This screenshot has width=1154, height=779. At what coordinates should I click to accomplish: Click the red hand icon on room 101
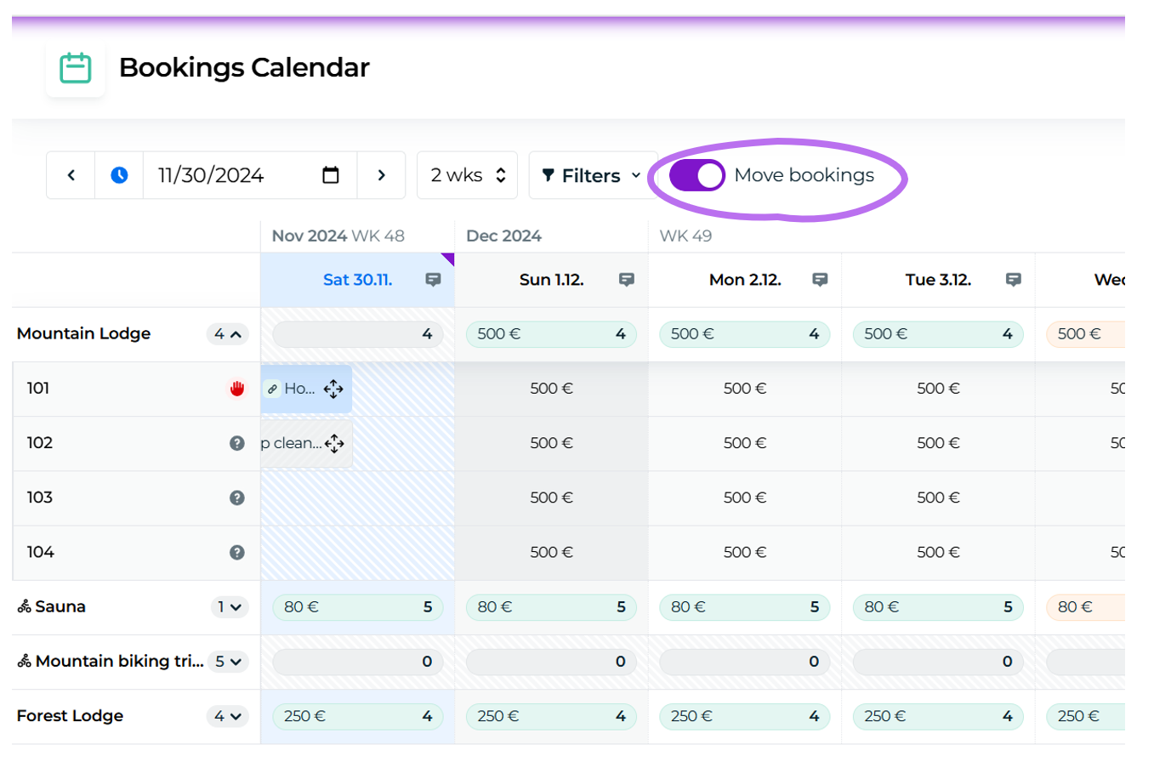coord(236,389)
